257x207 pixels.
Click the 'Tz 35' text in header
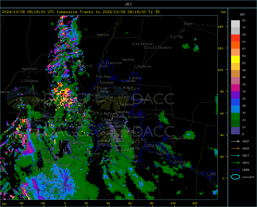[154, 12]
